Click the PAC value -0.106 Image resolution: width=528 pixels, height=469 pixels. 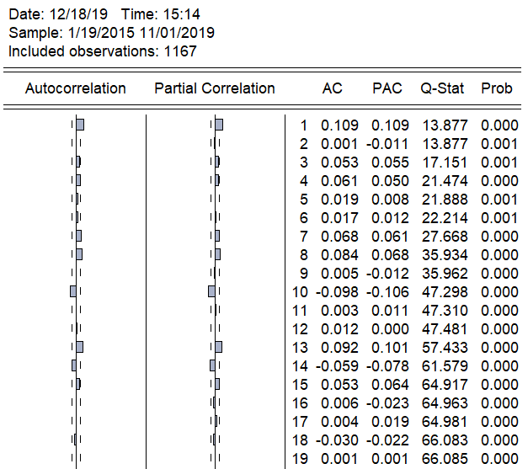tap(387, 291)
